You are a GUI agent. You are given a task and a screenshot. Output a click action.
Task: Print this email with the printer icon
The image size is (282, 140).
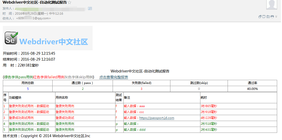tap(272, 16)
